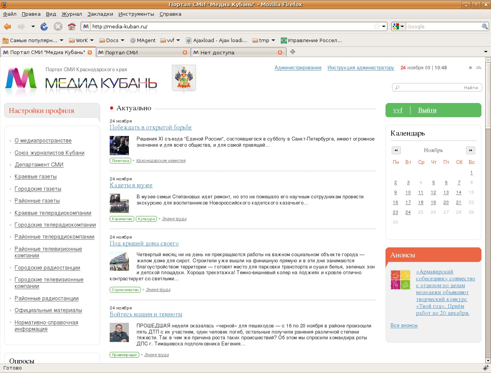Viewport: 491px width, 373px height.
Task: Open thumbnail of 'Побеждать в открытой борьбе' article
Action: (119, 145)
